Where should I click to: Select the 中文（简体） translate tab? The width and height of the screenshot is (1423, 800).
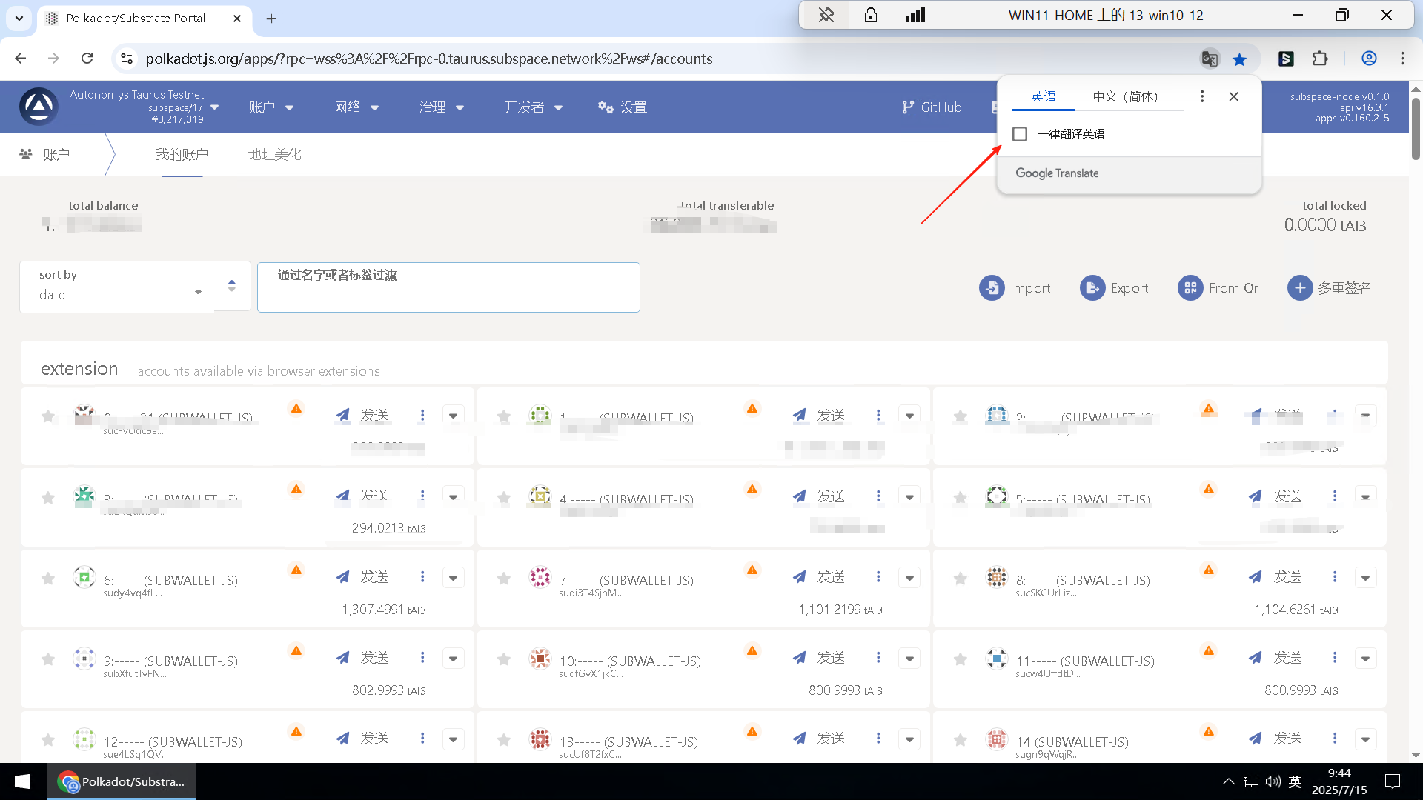coord(1125,96)
